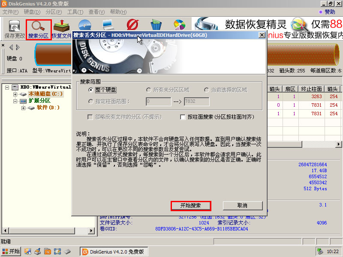Select the icon beside 扩展分区
Screen dimensions: 343x257
tap(23, 101)
